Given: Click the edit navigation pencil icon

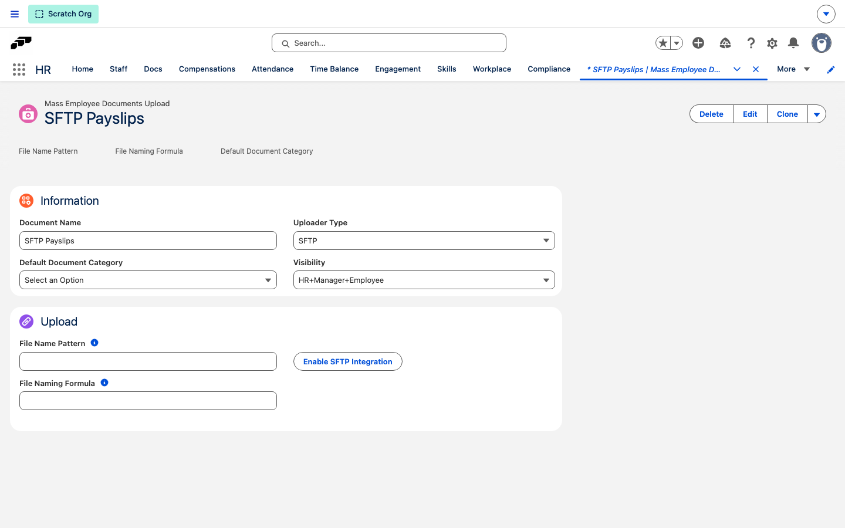Looking at the screenshot, I should [831, 69].
